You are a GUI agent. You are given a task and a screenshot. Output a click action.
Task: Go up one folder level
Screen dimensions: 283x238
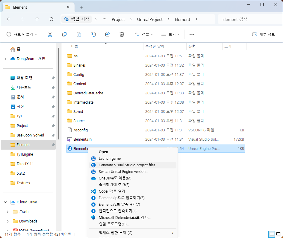[37, 19]
